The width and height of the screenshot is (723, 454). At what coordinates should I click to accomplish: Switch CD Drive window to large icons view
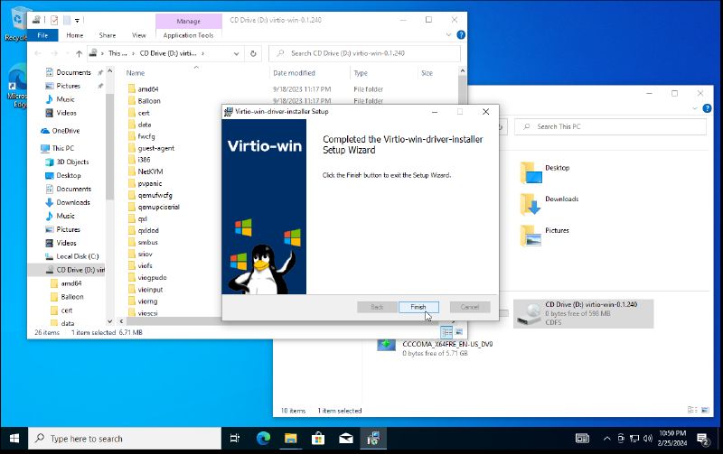459,332
